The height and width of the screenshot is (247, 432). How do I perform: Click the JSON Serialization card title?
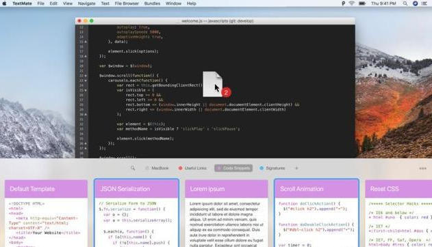[125, 189]
